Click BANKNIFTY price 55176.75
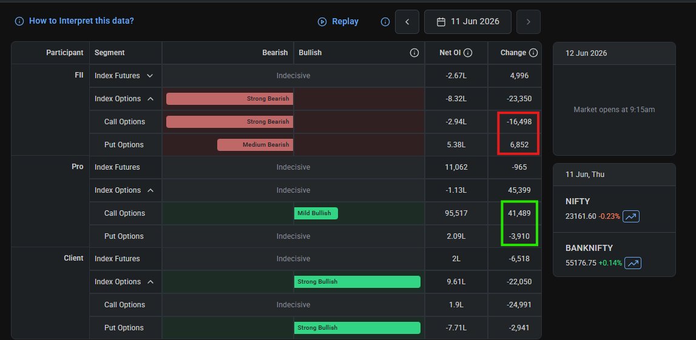The height and width of the screenshot is (340, 696). (x=581, y=263)
